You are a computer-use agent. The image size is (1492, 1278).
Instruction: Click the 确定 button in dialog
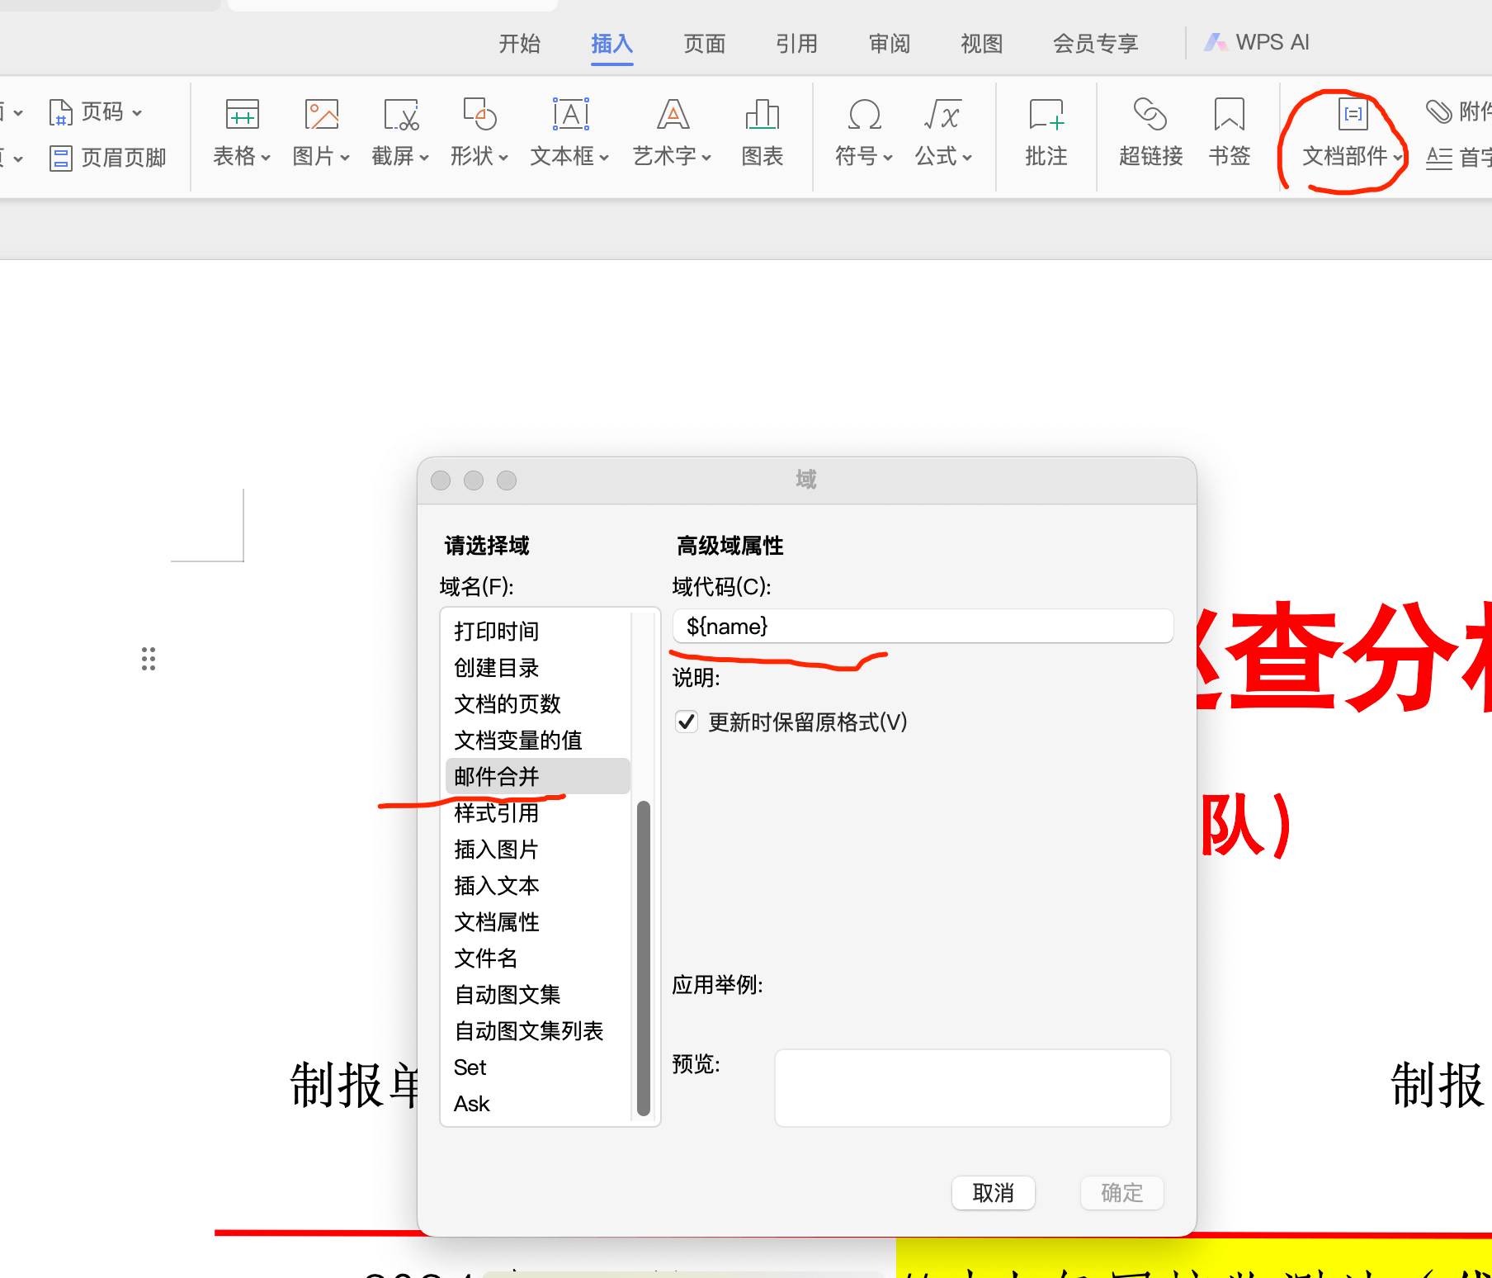(1121, 1193)
